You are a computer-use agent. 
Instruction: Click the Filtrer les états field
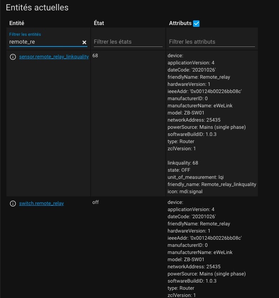[128, 42]
